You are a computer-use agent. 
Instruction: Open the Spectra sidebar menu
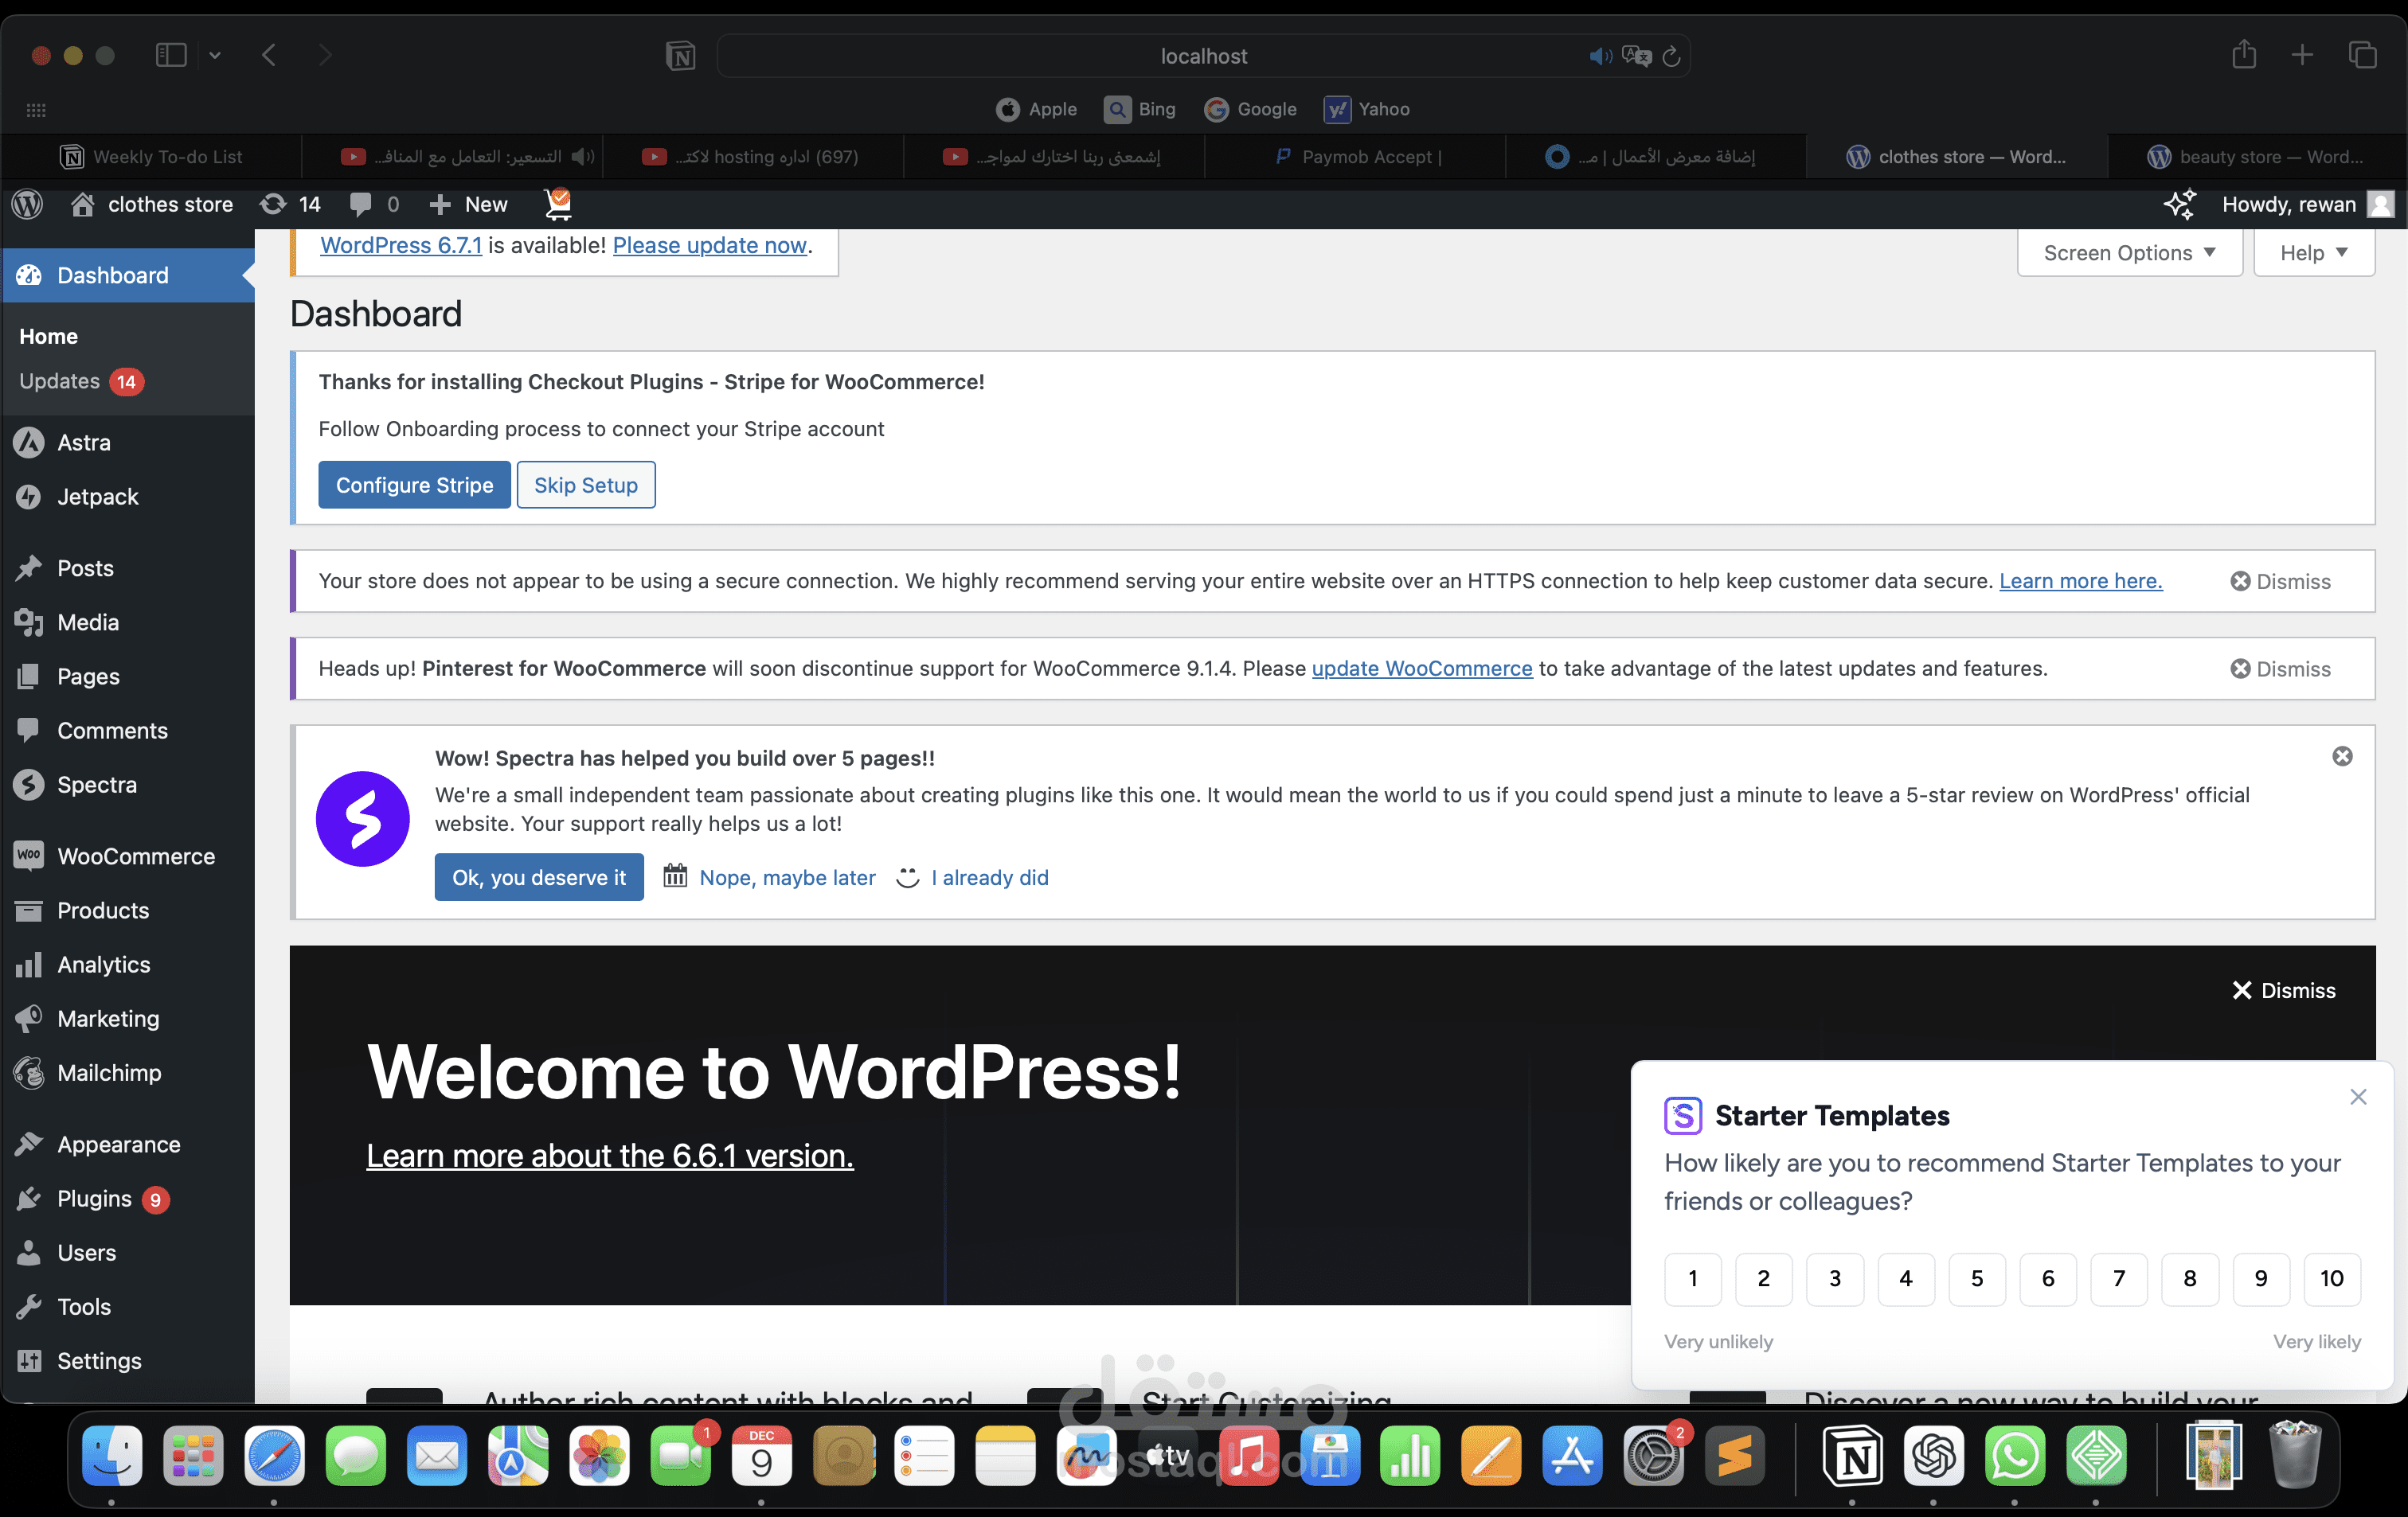96,785
